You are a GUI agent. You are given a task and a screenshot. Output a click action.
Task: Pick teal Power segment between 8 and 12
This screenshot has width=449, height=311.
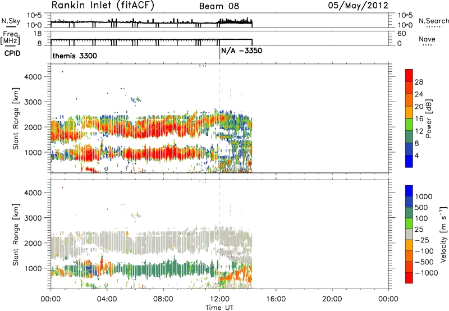409,136
